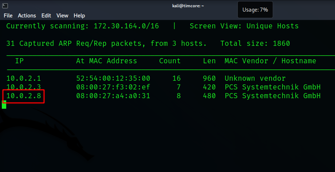The height and width of the screenshot is (172, 335).
Task: Click the Count column header
Action: click(170, 61)
